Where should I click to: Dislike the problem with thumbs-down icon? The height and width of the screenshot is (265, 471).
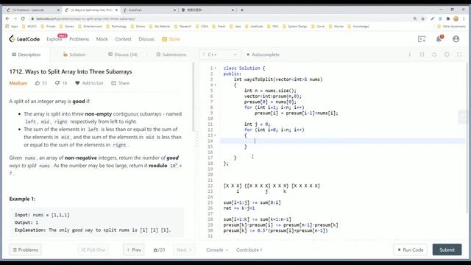click(57, 83)
